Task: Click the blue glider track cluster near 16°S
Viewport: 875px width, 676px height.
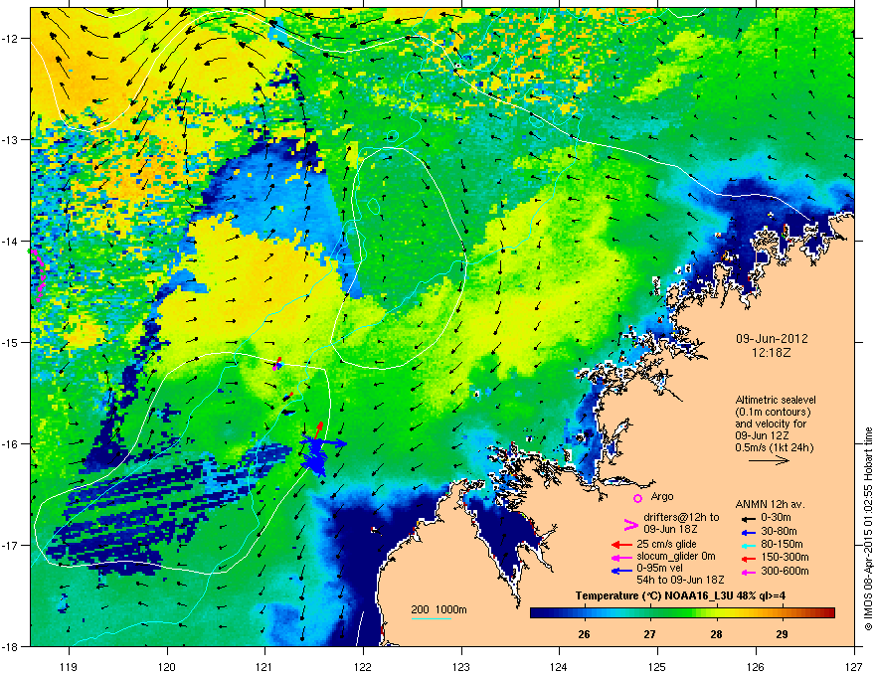Action: 319,454
